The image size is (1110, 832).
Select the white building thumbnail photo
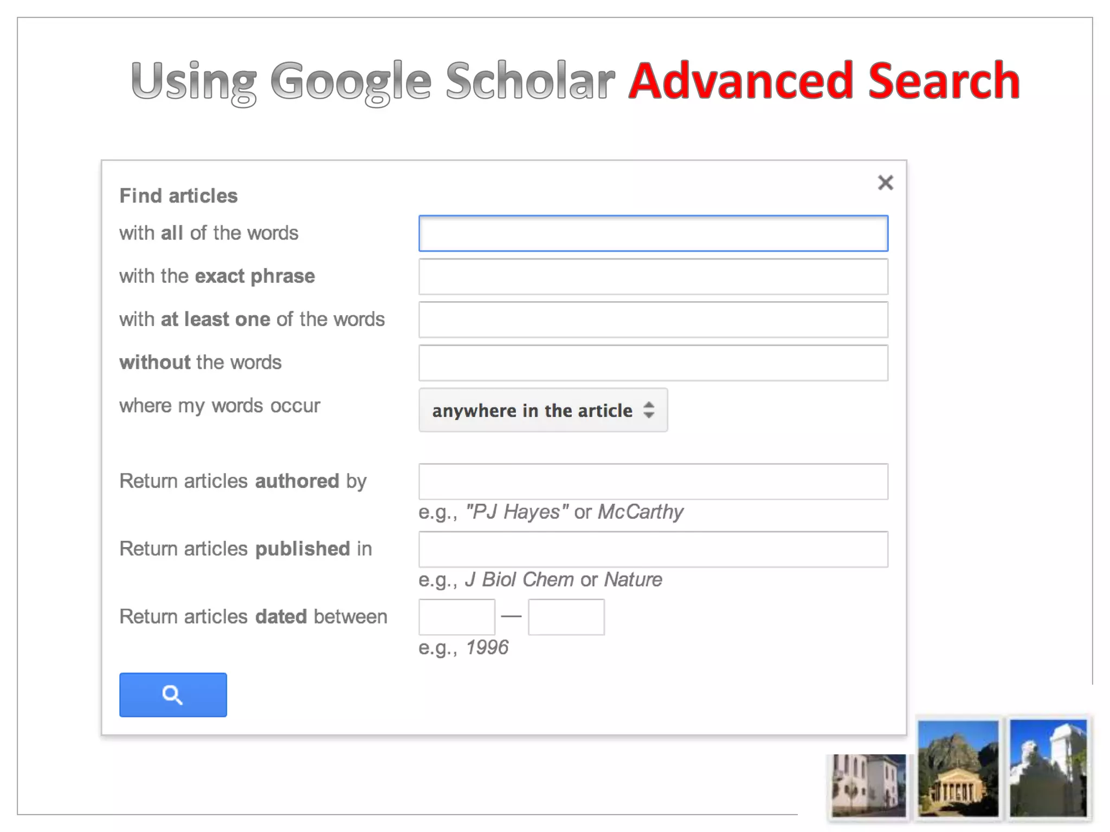point(868,785)
